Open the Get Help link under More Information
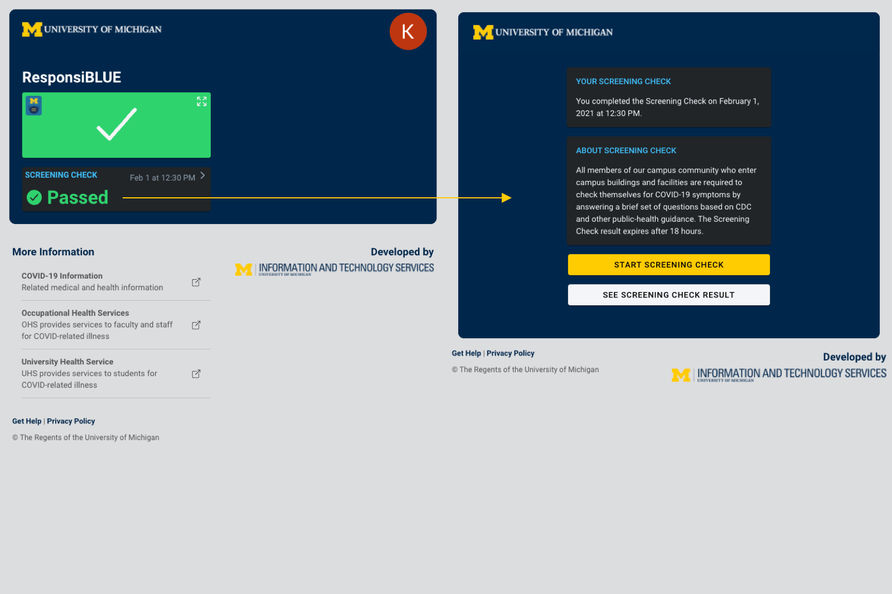This screenshot has height=594, width=892. pyautogui.click(x=27, y=421)
